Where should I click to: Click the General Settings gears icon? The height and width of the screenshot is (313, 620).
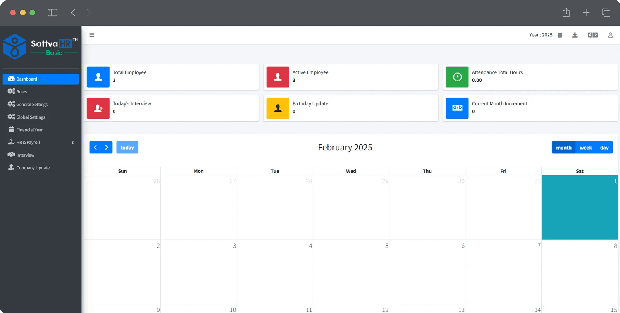tap(11, 104)
